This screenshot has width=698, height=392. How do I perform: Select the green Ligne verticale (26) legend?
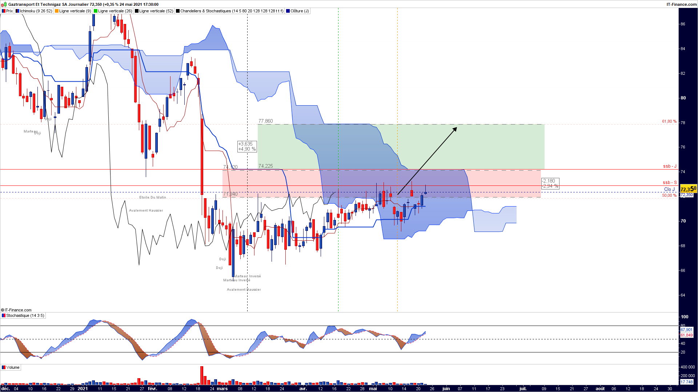pos(113,11)
